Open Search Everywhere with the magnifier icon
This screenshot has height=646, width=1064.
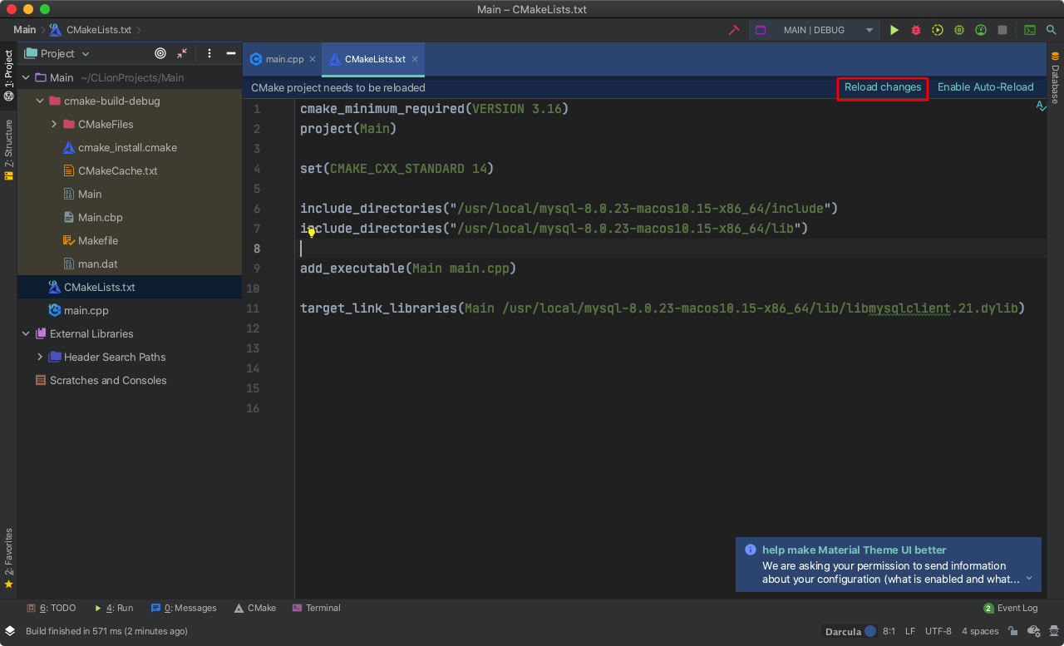[x=1052, y=29]
